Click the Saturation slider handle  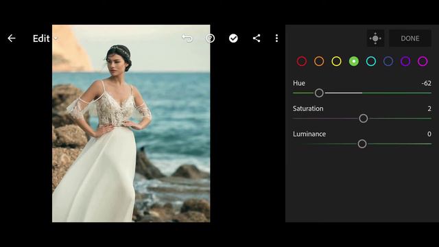[364, 119]
